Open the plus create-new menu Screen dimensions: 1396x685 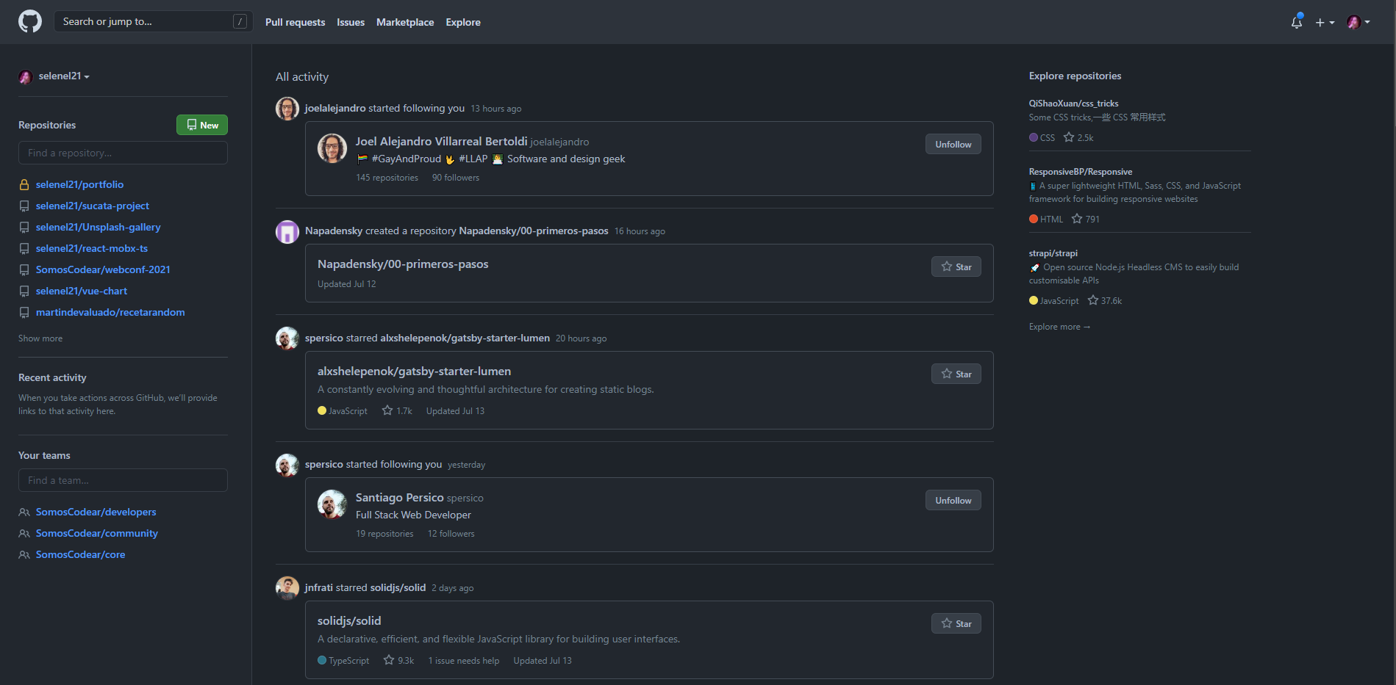coord(1325,23)
